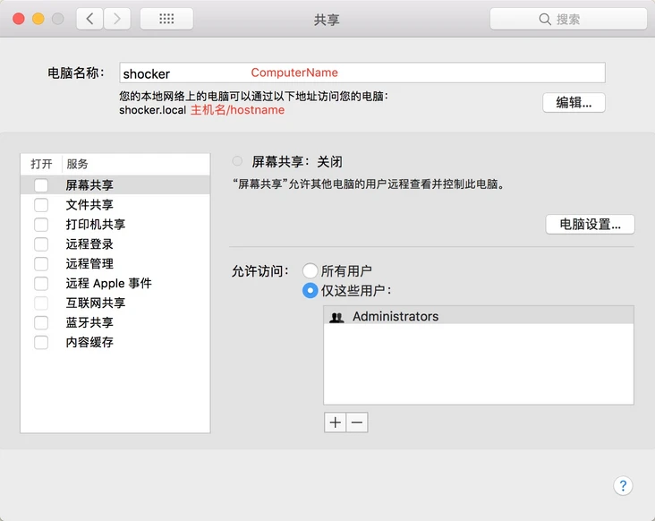
Task: Close the 共享 window with red button
Action: point(19,19)
